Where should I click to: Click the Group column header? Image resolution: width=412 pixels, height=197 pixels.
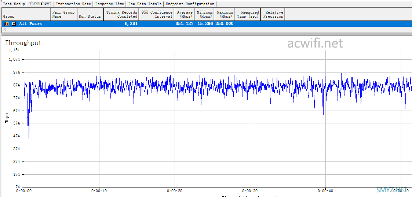click(x=26, y=14)
